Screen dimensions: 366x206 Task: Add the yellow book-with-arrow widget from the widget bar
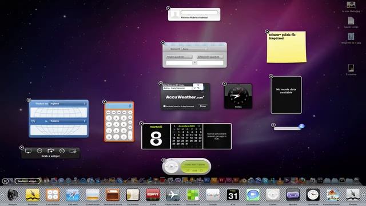click(x=33, y=195)
